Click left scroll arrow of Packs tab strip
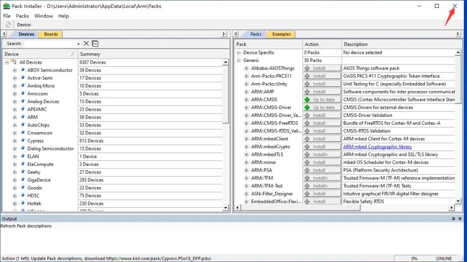The image size is (467, 262). point(236,34)
